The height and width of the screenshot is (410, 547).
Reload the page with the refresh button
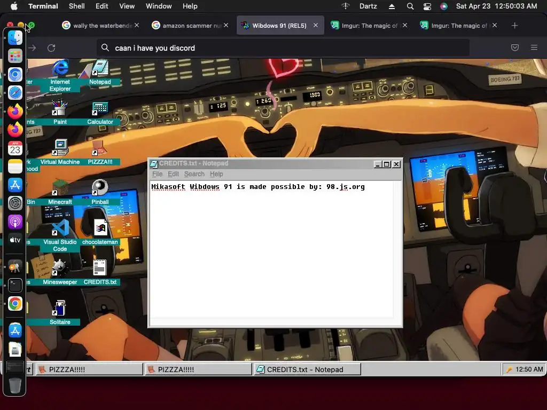click(x=51, y=48)
